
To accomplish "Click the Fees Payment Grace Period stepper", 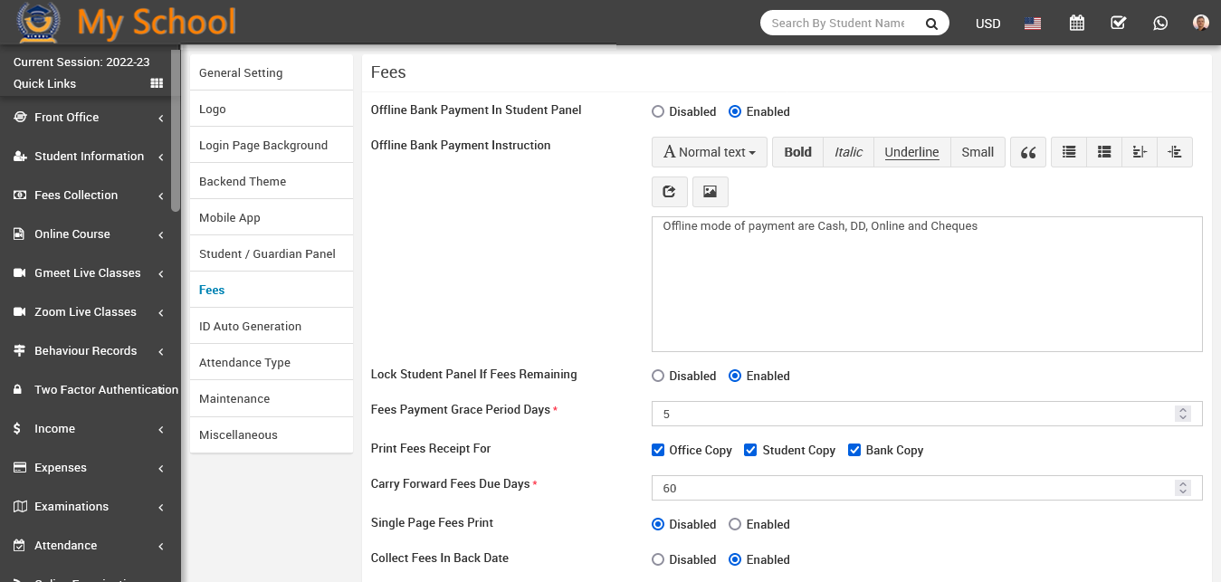I will tap(1182, 414).
